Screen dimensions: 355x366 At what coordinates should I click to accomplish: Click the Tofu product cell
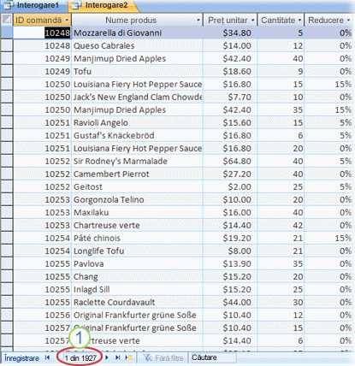(x=137, y=71)
